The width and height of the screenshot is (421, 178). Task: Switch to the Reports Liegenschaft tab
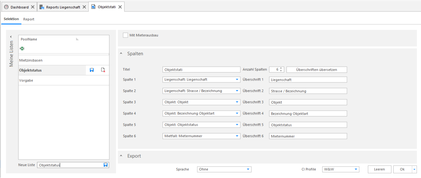[x=63, y=7]
